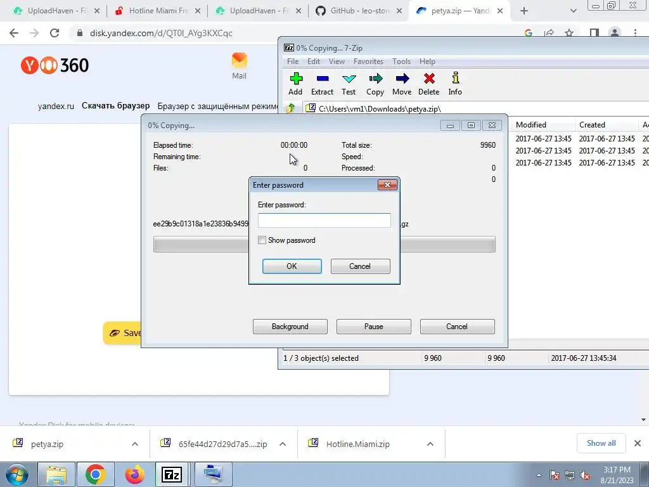Click the up-folder icon in 7-Zip address bar
Image resolution: width=649 pixels, height=487 pixels.
291,108
